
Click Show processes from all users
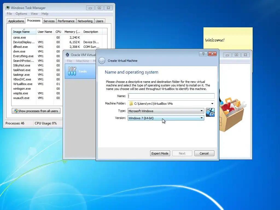pyautogui.click(x=36, y=111)
